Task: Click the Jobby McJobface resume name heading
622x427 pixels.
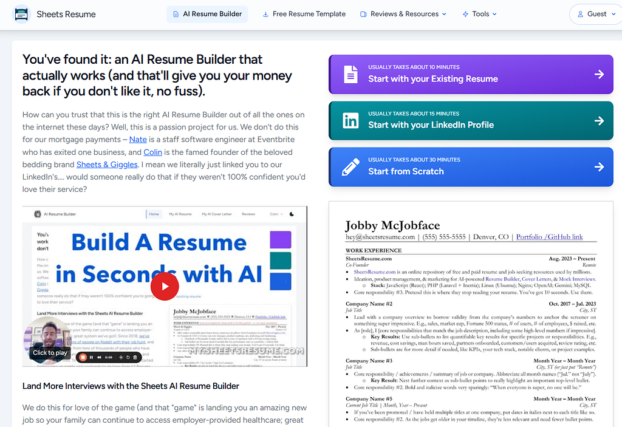Action: pos(392,225)
